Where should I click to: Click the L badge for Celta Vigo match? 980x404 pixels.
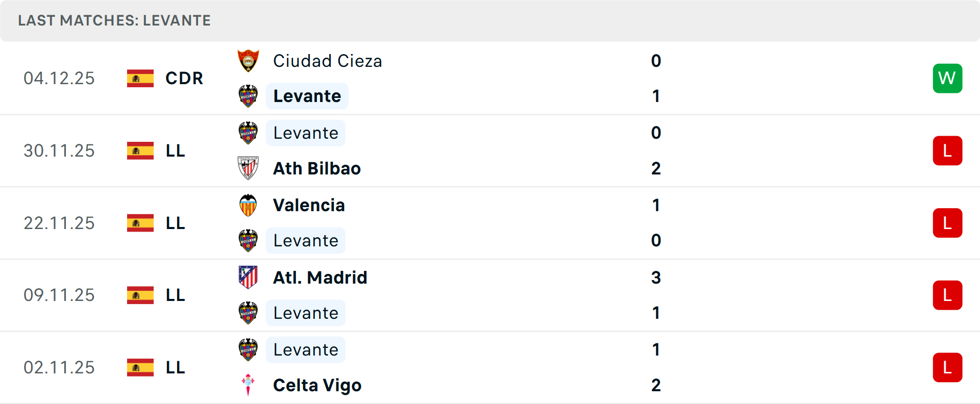pos(947,367)
